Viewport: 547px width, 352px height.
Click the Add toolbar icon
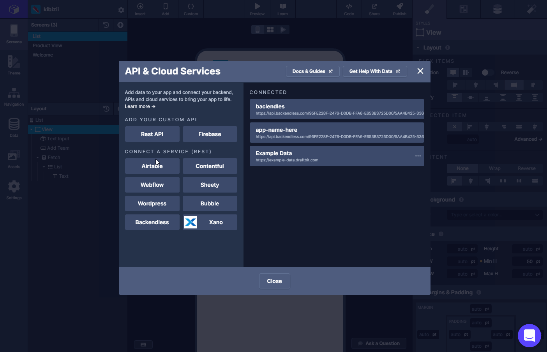[x=166, y=9]
